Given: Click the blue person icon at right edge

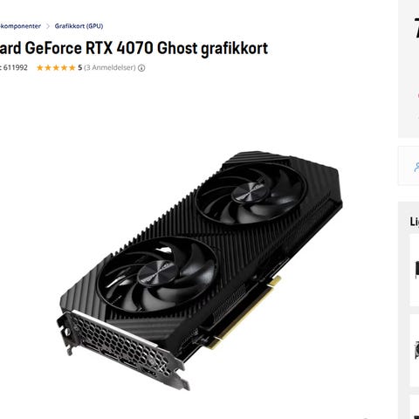Looking at the screenshot, I should coord(416,167).
